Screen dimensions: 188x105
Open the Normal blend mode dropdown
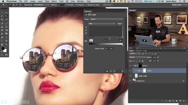click(137, 57)
